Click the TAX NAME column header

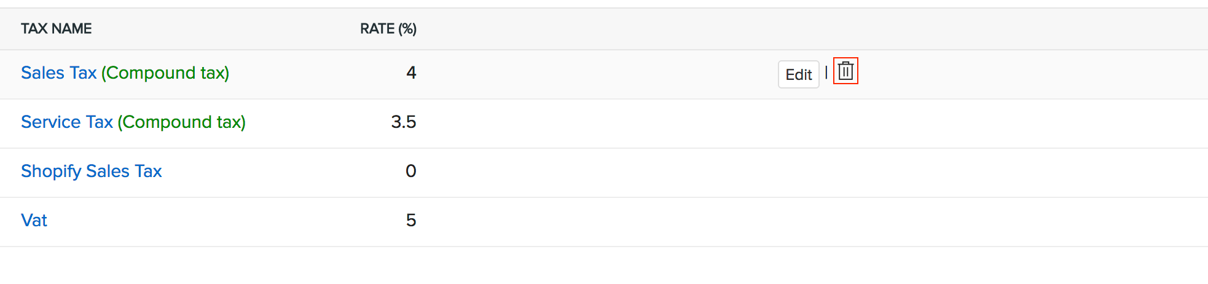pos(57,29)
